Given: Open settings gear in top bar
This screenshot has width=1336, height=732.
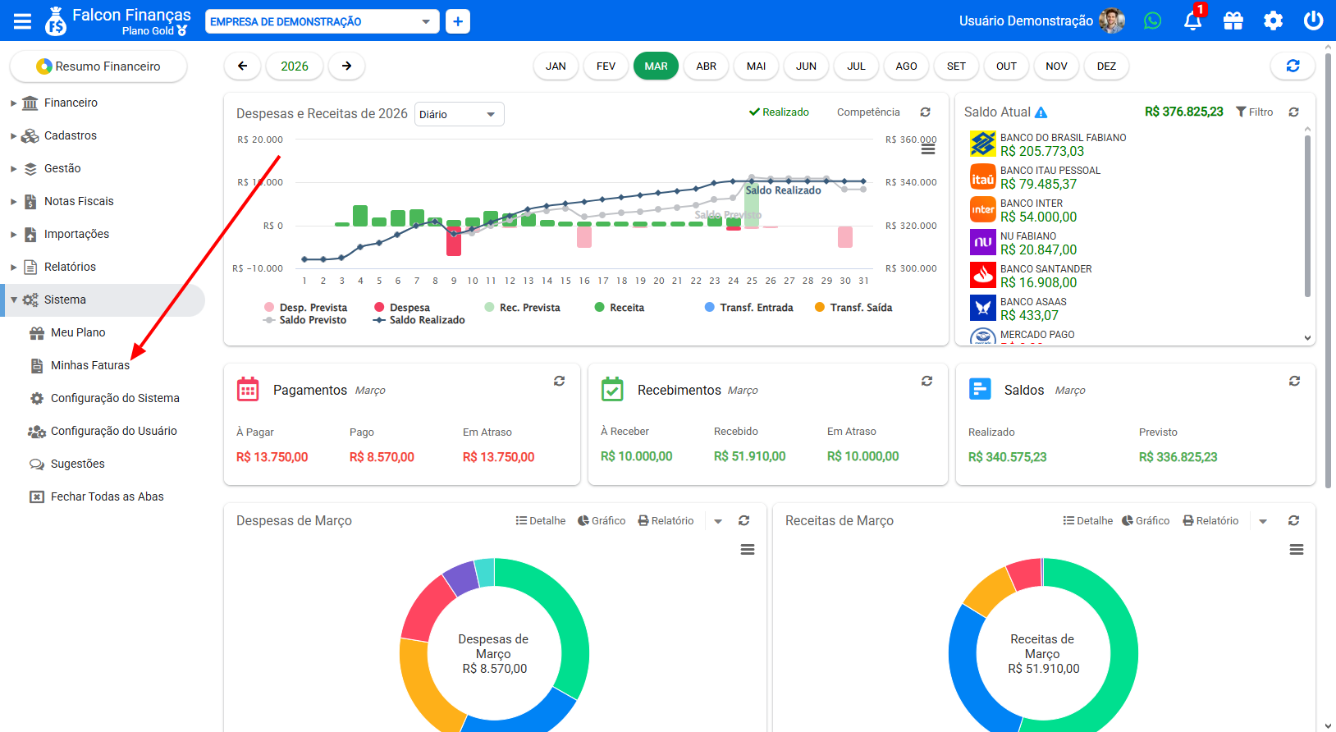Looking at the screenshot, I should click(x=1274, y=21).
